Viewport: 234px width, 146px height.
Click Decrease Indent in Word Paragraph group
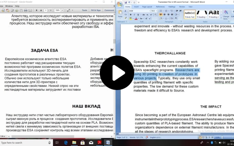(177, 11)
